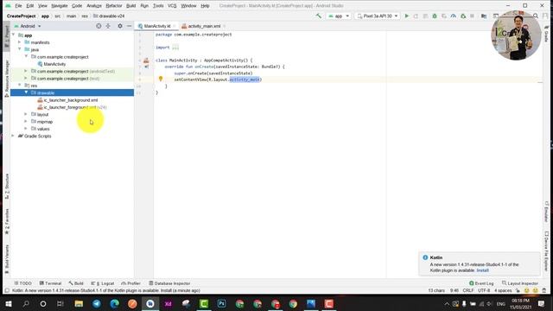The height and width of the screenshot is (311, 553).
Task: Click the UTF-8 encoding in the status bar
Action: (484, 290)
